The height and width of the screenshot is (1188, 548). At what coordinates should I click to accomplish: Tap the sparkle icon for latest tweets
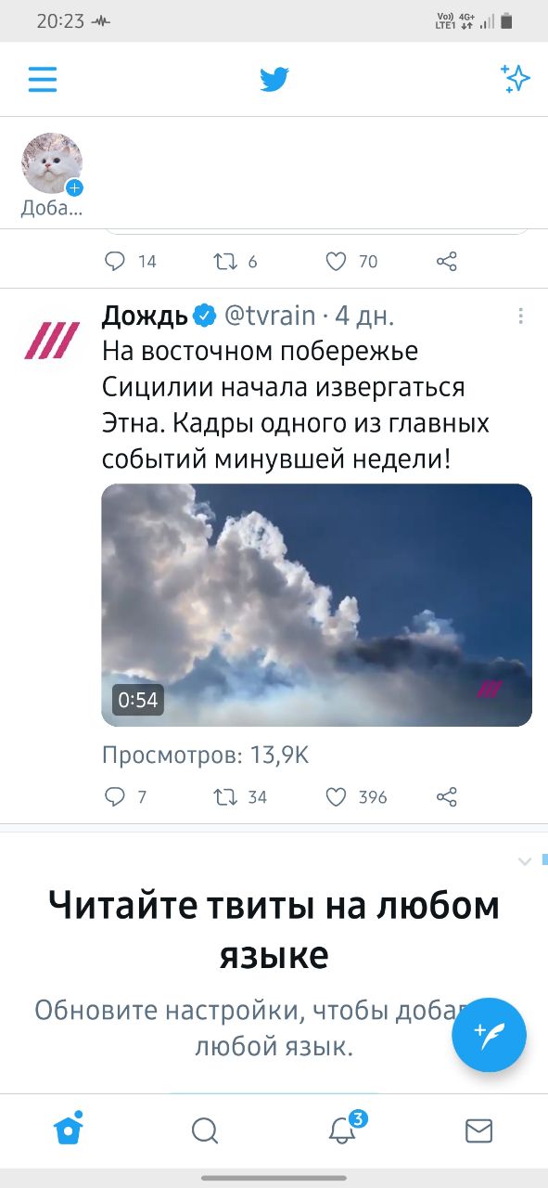click(515, 79)
